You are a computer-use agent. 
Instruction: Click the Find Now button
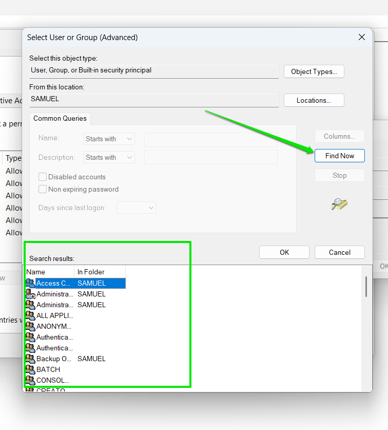tap(340, 156)
